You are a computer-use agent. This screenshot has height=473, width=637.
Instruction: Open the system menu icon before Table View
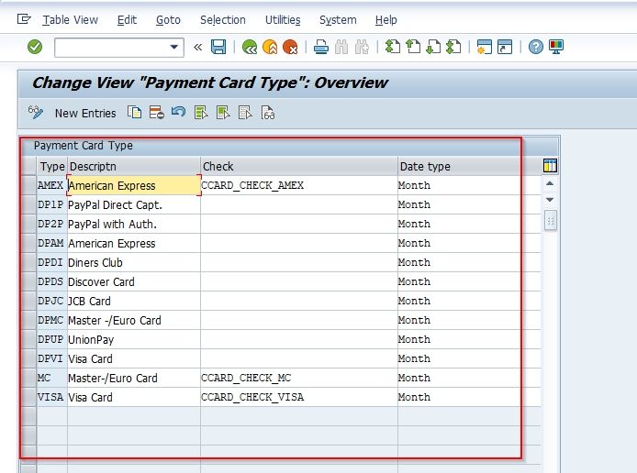point(24,19)
